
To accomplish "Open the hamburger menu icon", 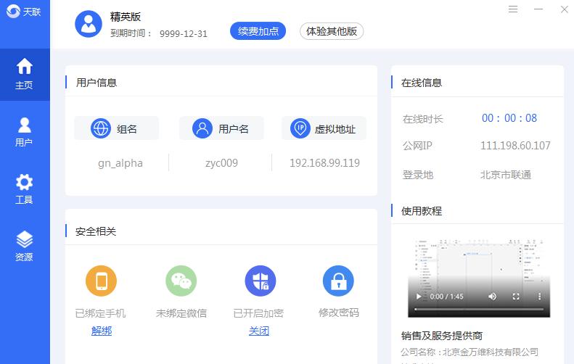I will click(513, 9).
